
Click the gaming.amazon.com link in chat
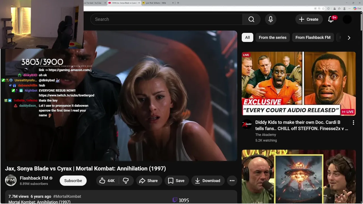tap(70, 70)
